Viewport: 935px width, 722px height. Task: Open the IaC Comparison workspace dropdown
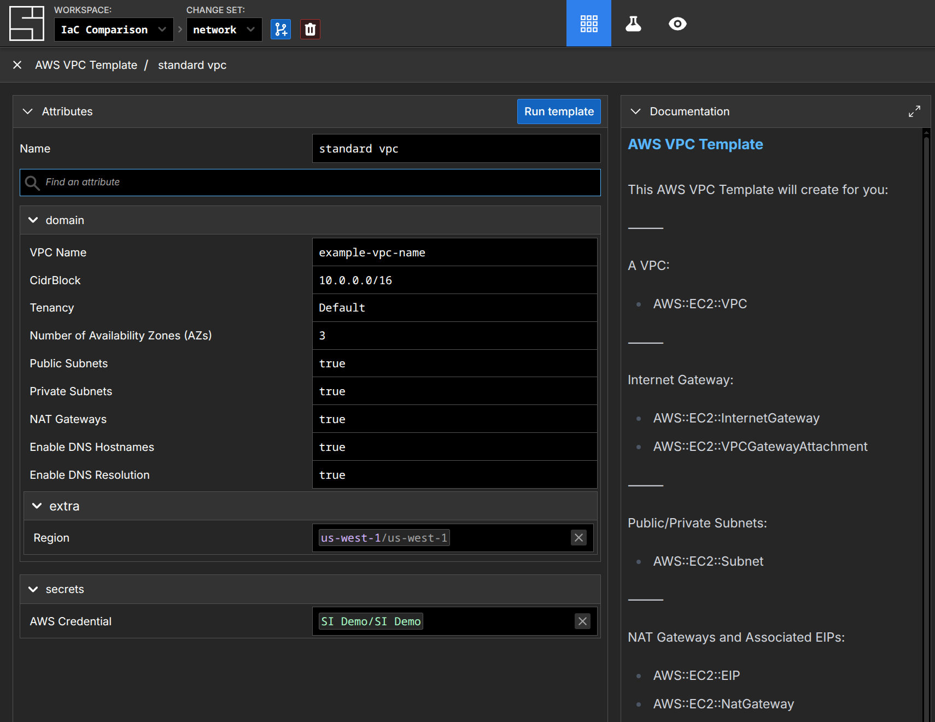coord(113,30)
